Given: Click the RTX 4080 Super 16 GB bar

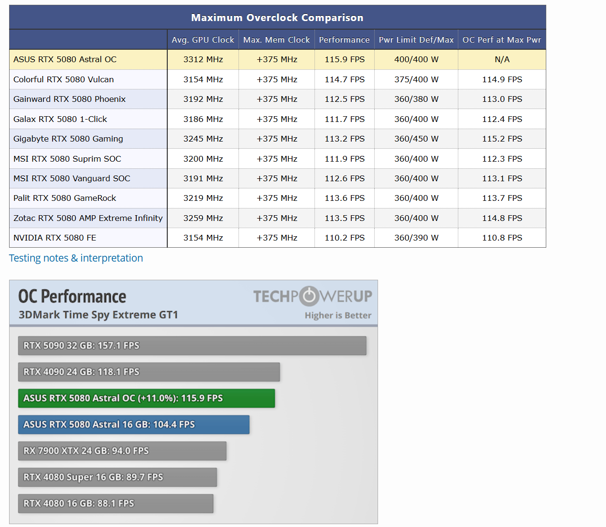Looking at the screenshot, I should tap(117, 477).
